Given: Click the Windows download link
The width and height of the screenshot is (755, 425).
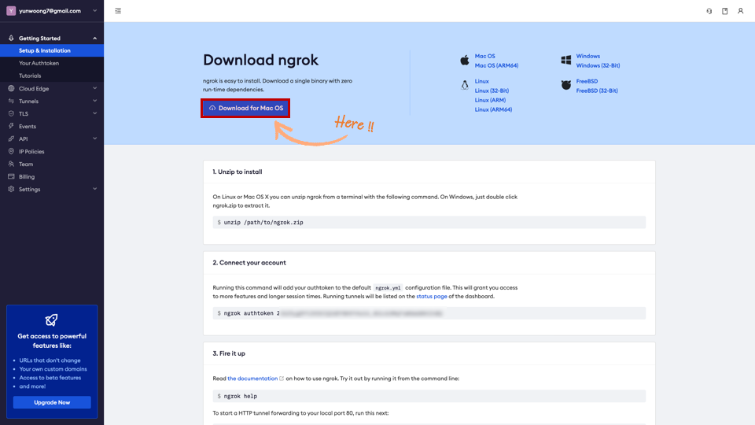Looking at the screenshot, I should pos(588,56).
